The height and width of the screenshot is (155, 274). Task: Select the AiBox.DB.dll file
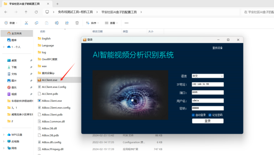[49, 129]
